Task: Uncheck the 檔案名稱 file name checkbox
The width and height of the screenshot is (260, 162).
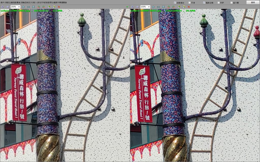Action: pos(204,3)
